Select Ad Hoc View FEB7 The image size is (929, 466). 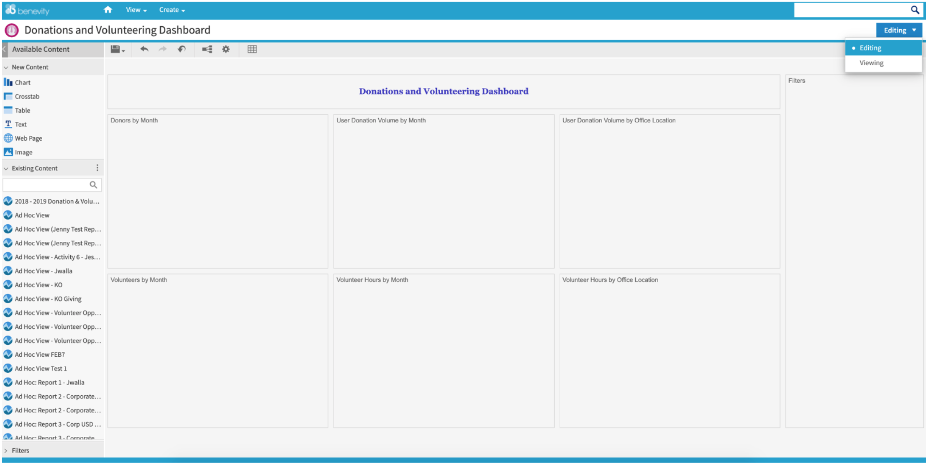[34, 354]
